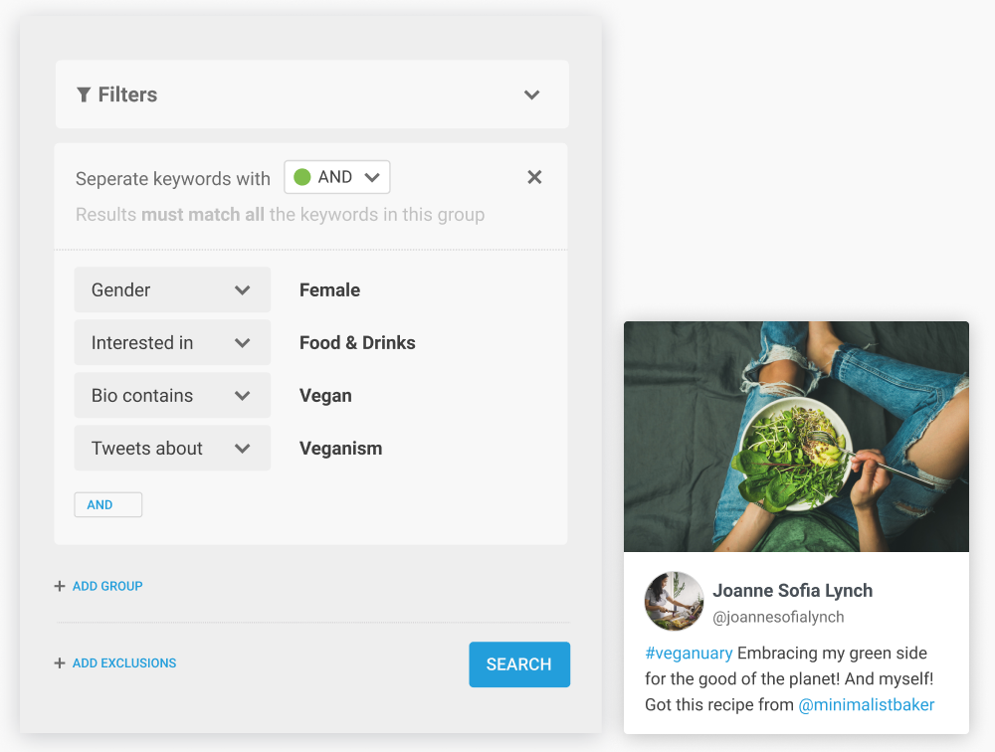Click Joanne Sofia Lynch's profile avatar

pyautogui.click(x=674, y=601)
